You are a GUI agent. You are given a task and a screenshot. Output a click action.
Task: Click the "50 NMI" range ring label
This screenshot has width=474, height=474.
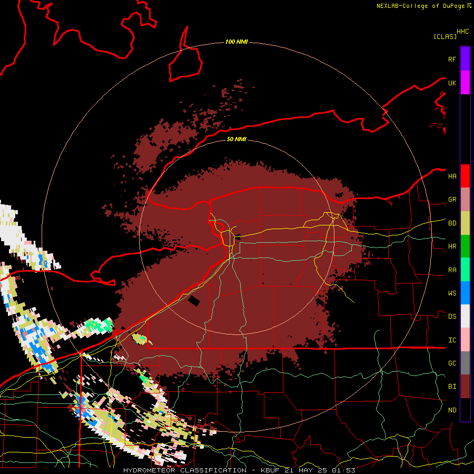pos(236,139)
